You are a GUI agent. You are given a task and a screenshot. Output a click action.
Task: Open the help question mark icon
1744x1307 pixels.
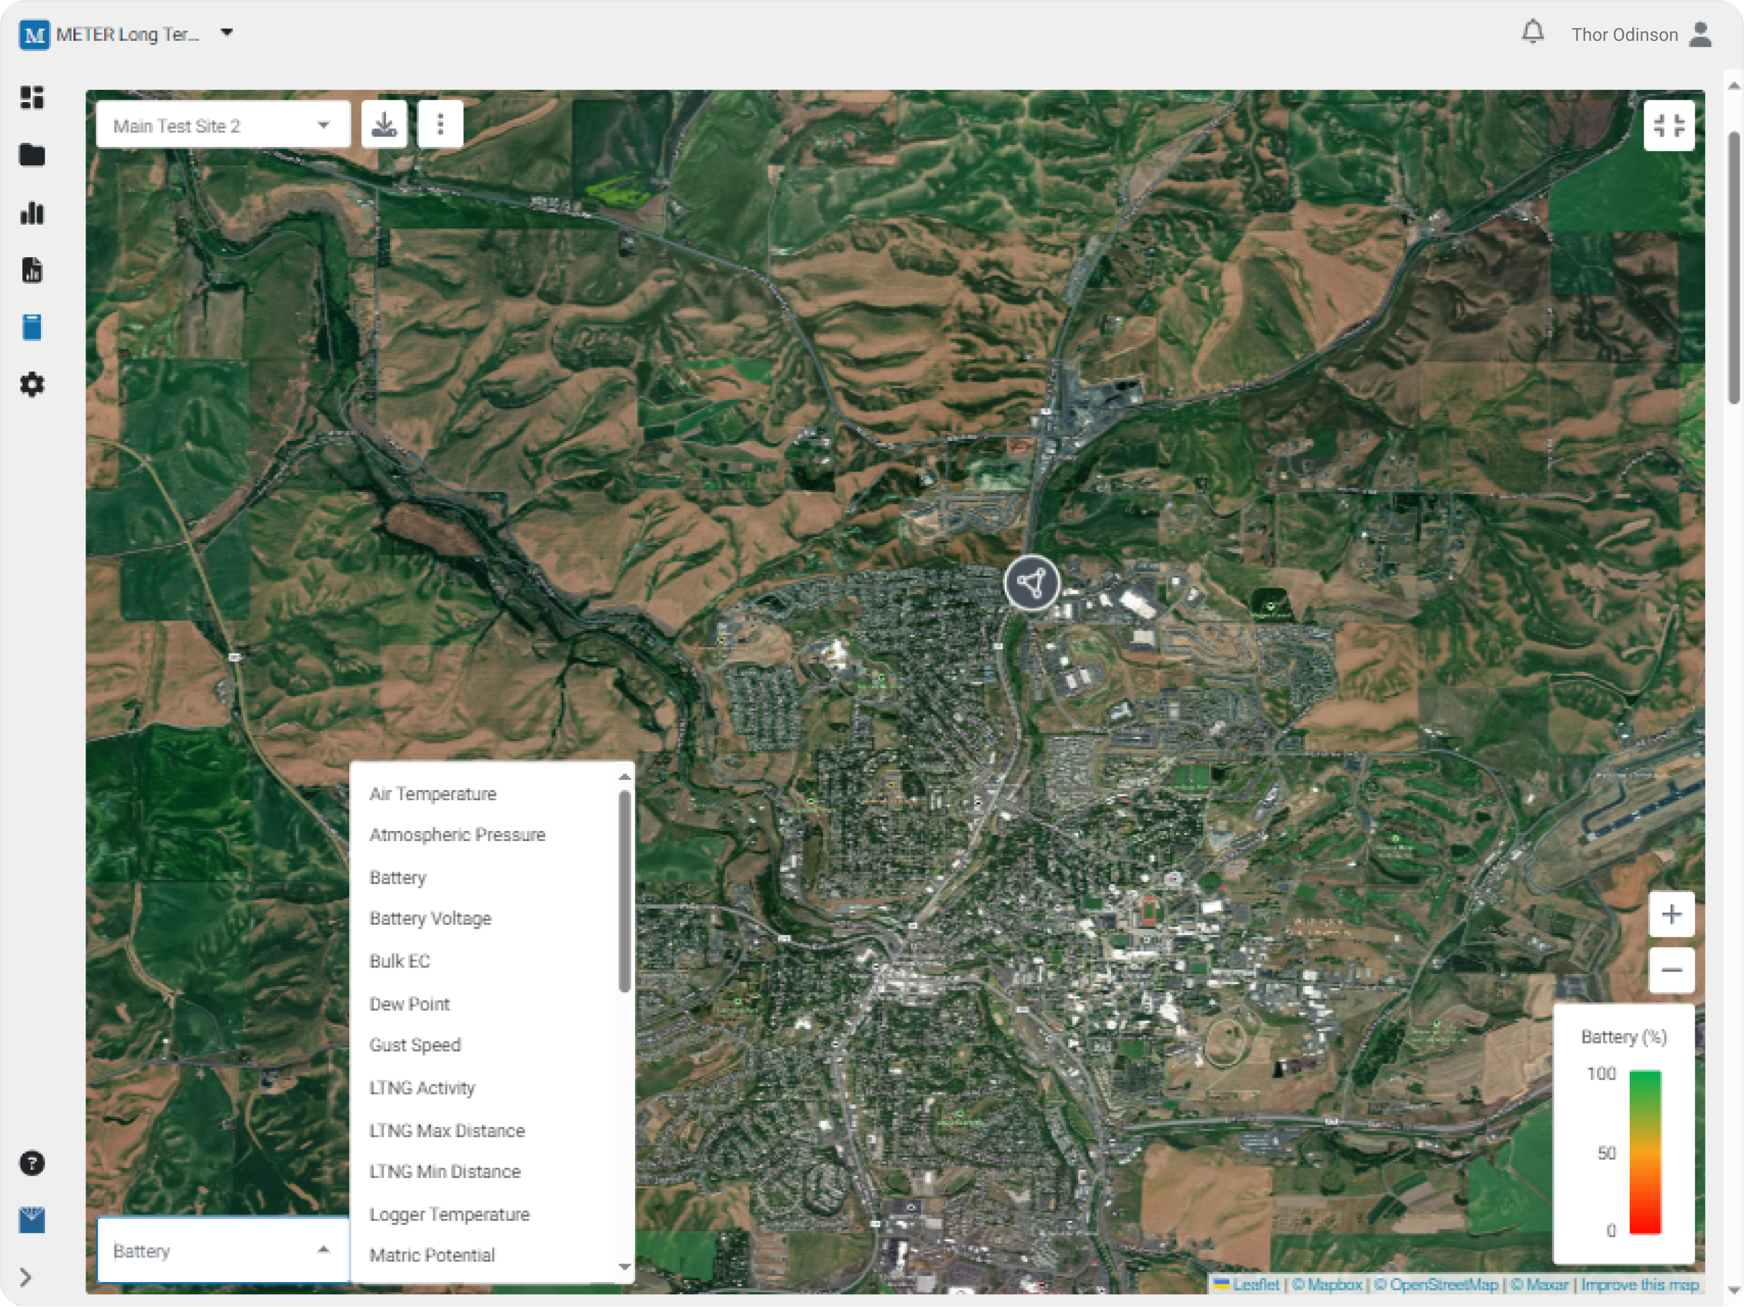click(x=31, y=1163)
